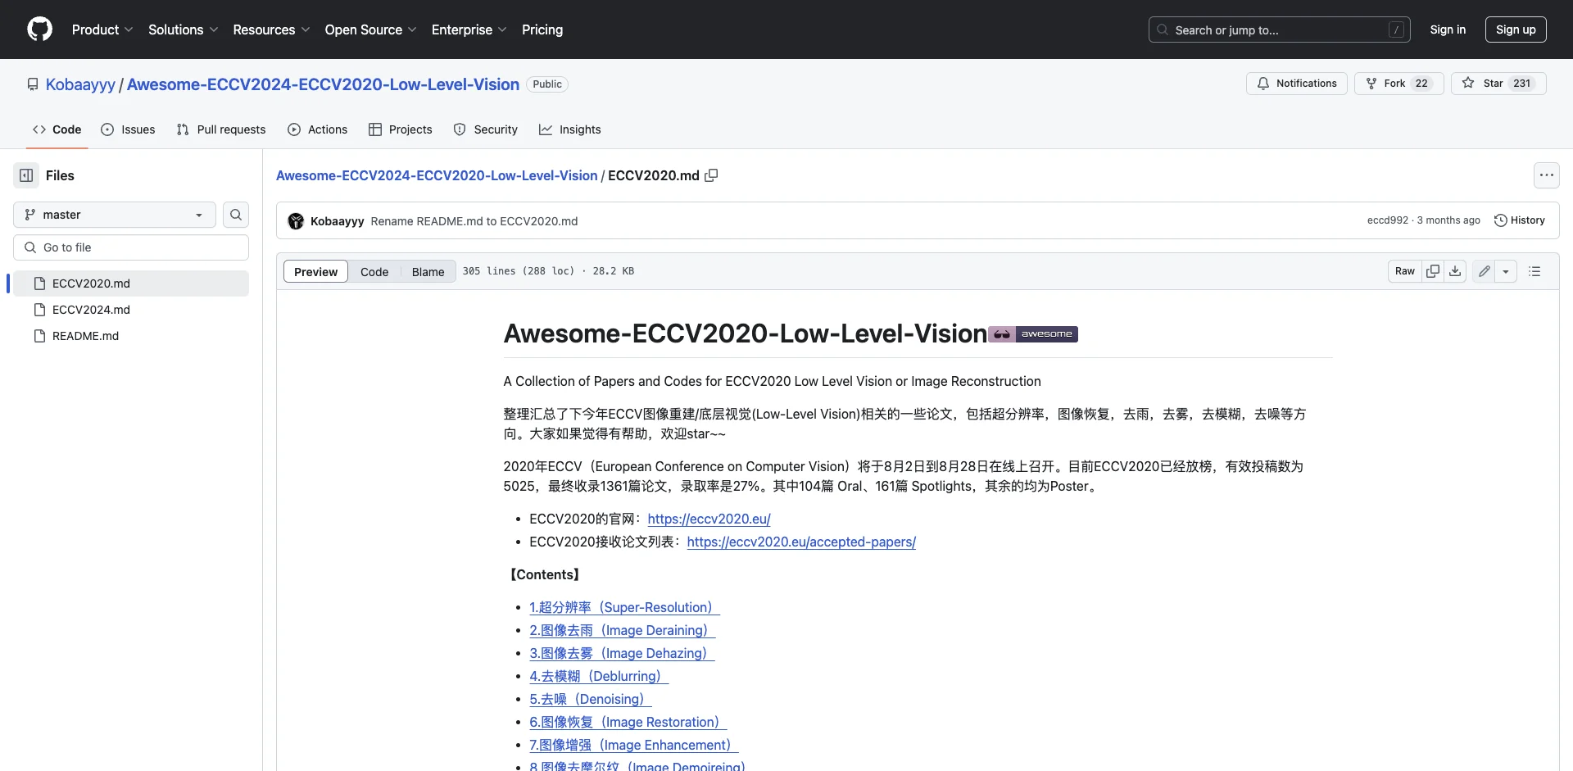
Task: Open the GitHub home logo
Action: tap(39, 29)
